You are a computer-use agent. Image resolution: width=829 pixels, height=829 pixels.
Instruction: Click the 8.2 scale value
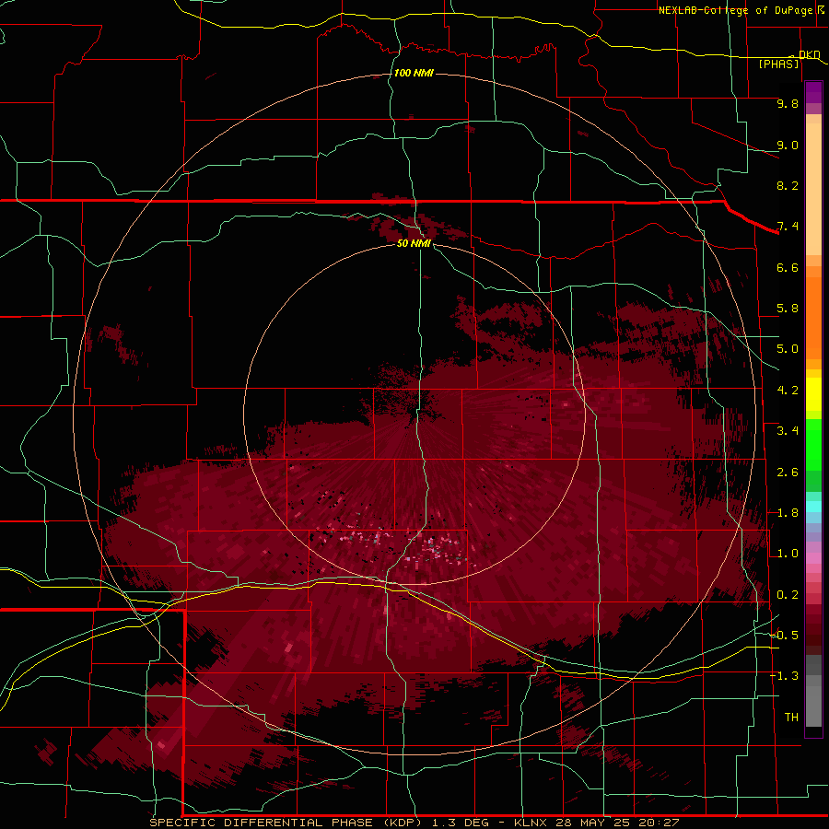788,185
